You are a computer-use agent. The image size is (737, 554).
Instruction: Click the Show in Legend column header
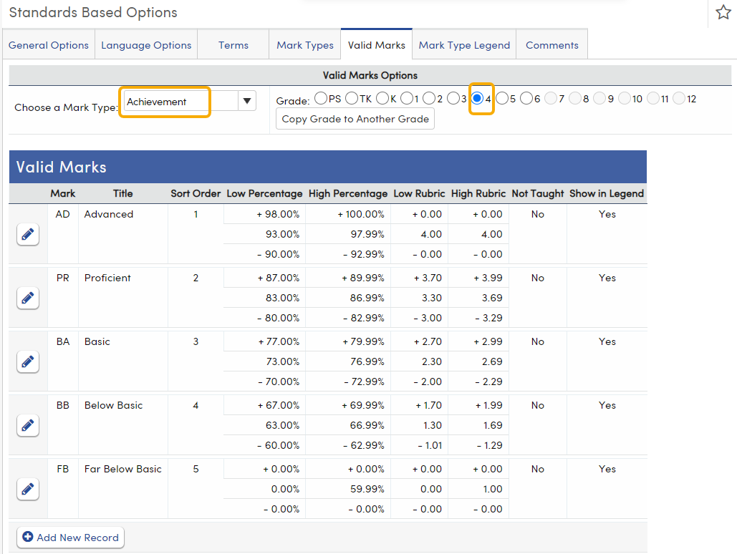(607, 193)
